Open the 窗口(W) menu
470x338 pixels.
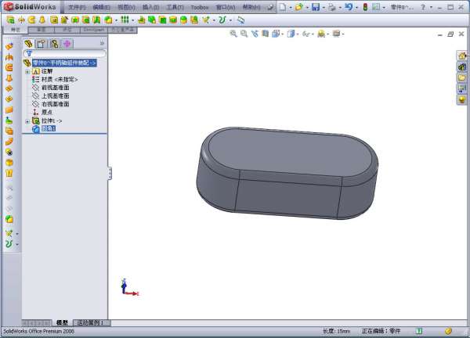tap(226, 7)
